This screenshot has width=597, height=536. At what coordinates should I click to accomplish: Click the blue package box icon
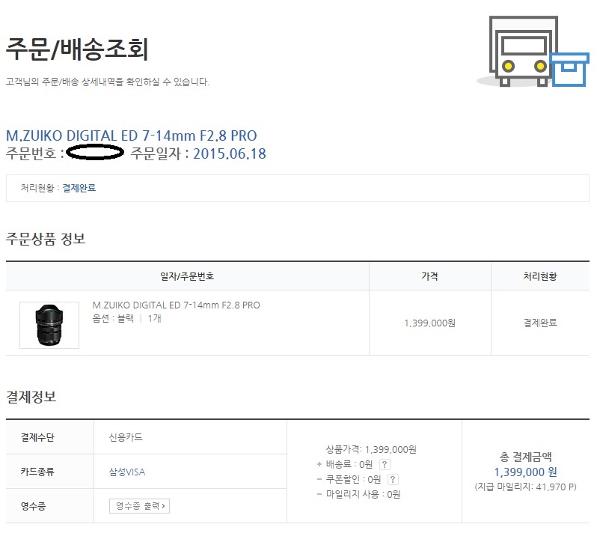point(570,70)
